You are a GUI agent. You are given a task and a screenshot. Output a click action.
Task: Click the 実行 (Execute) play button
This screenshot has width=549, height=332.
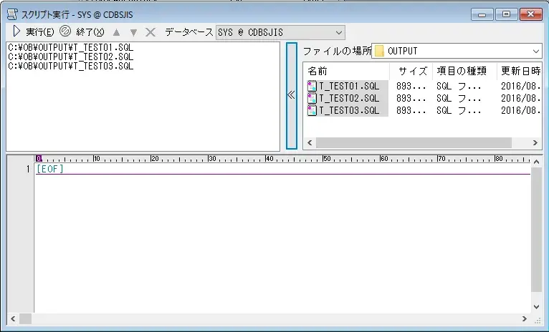[x=17, y=31]
